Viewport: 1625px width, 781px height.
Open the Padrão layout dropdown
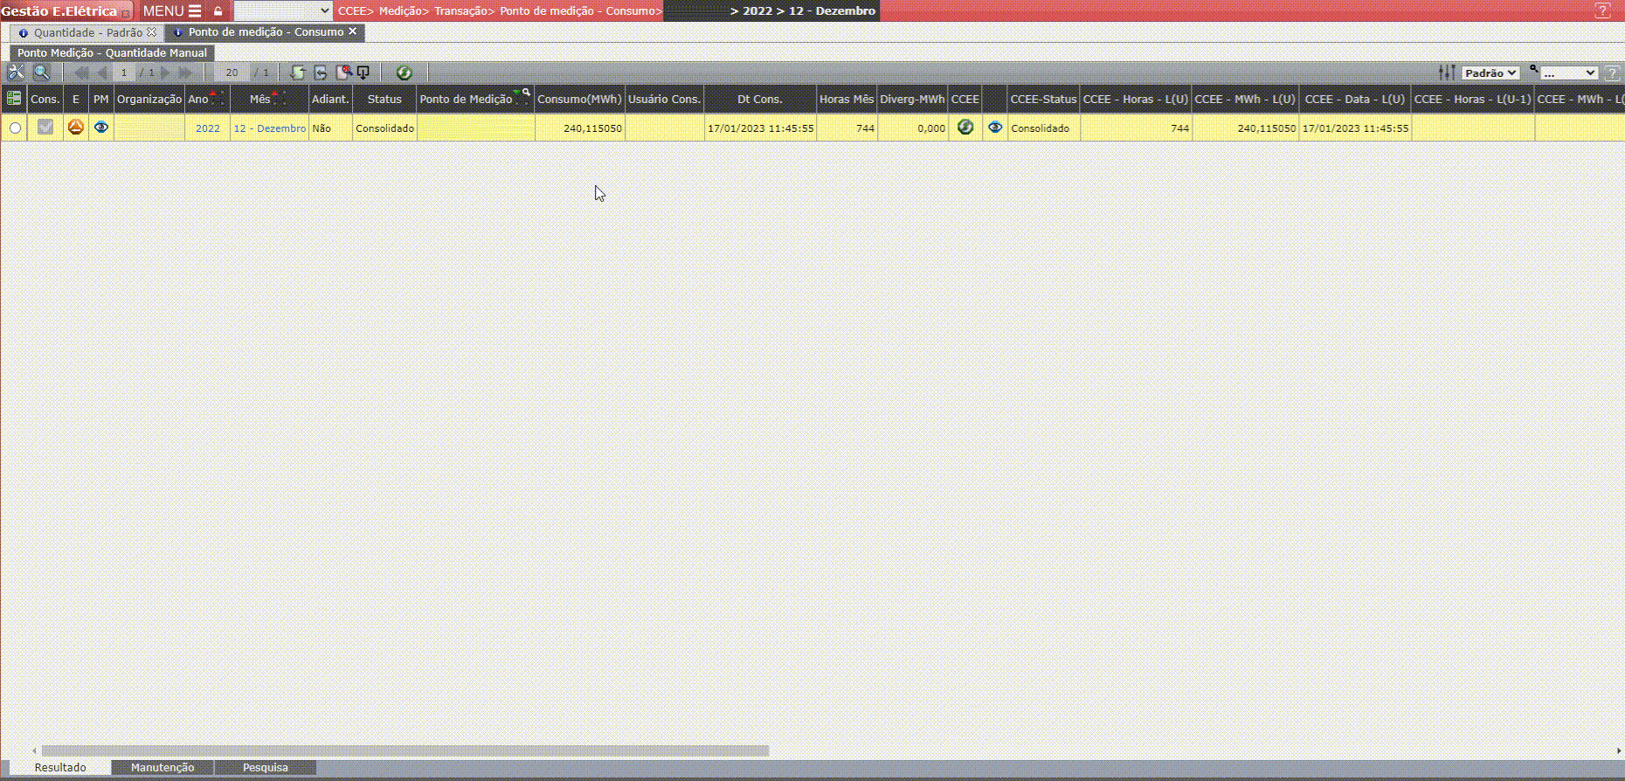(x=1490, y=73)
